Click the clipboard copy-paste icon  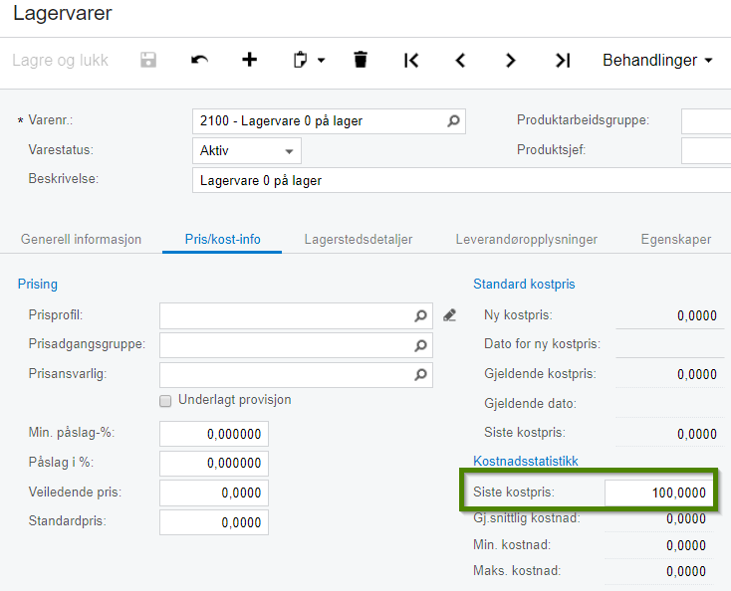301,60
